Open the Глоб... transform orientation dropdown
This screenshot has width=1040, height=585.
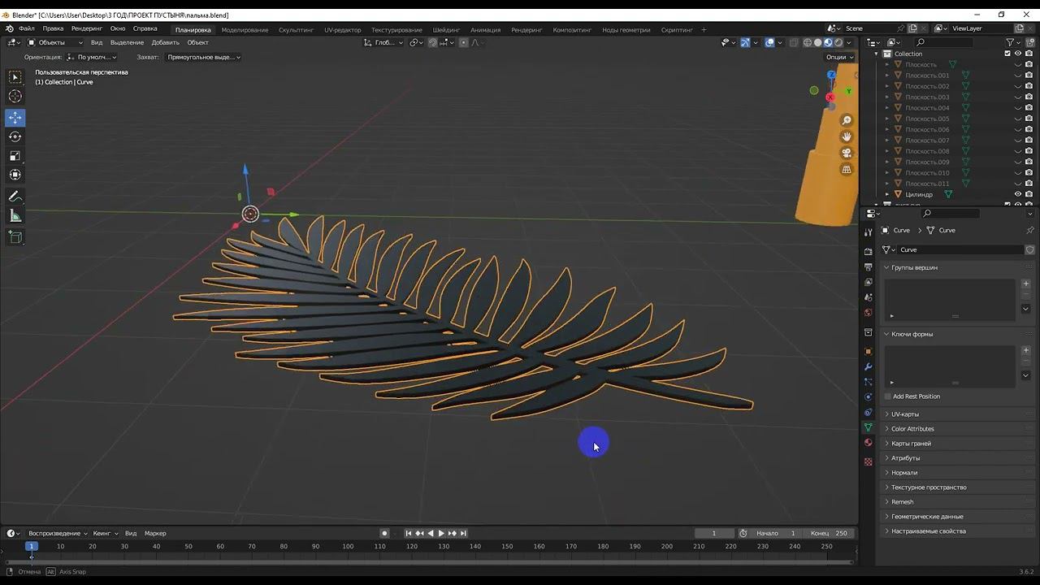(x=383, y=42)
